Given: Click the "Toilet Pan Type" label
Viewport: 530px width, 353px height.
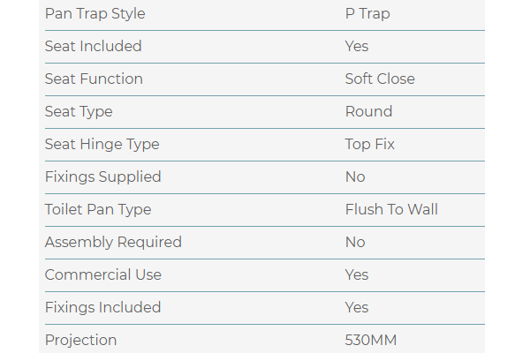Looking at the screenshot, I should pos(98,209).
